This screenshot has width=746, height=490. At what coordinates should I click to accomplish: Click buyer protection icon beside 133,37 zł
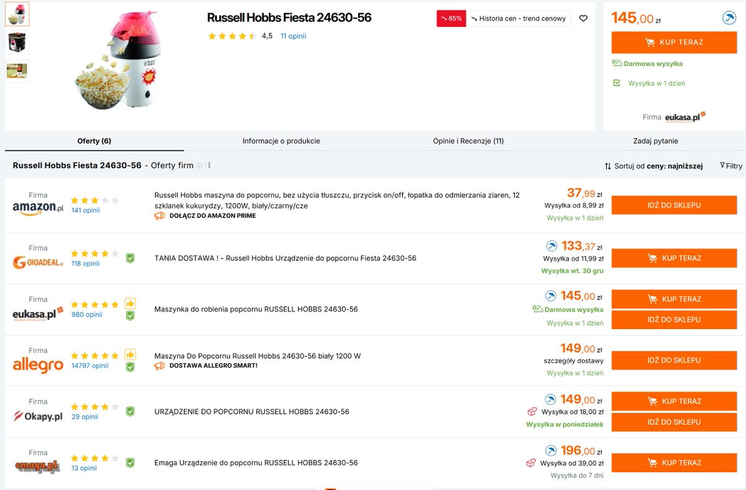551,246
